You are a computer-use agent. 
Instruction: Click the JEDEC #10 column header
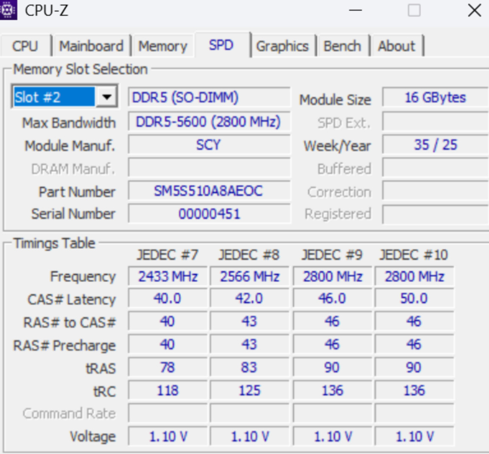tap(414, 255)
